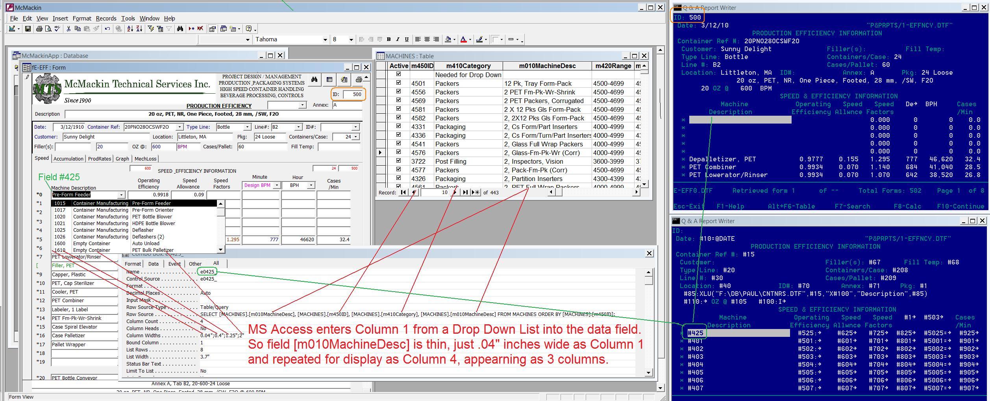990x401 pixels.
Task: Apply Bold formatting
Action: pos(389,39)
